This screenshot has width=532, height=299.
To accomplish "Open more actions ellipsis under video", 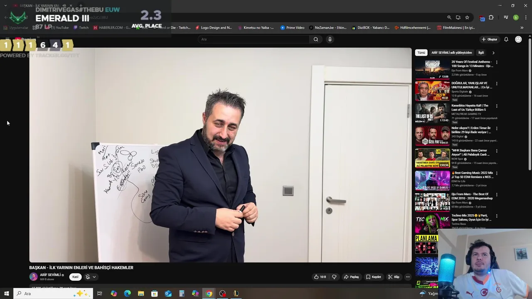I will pyautogui.click(x=408, y=277).
